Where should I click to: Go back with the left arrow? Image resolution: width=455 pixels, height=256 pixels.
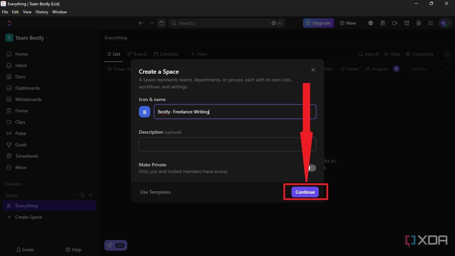coord(141,23)
